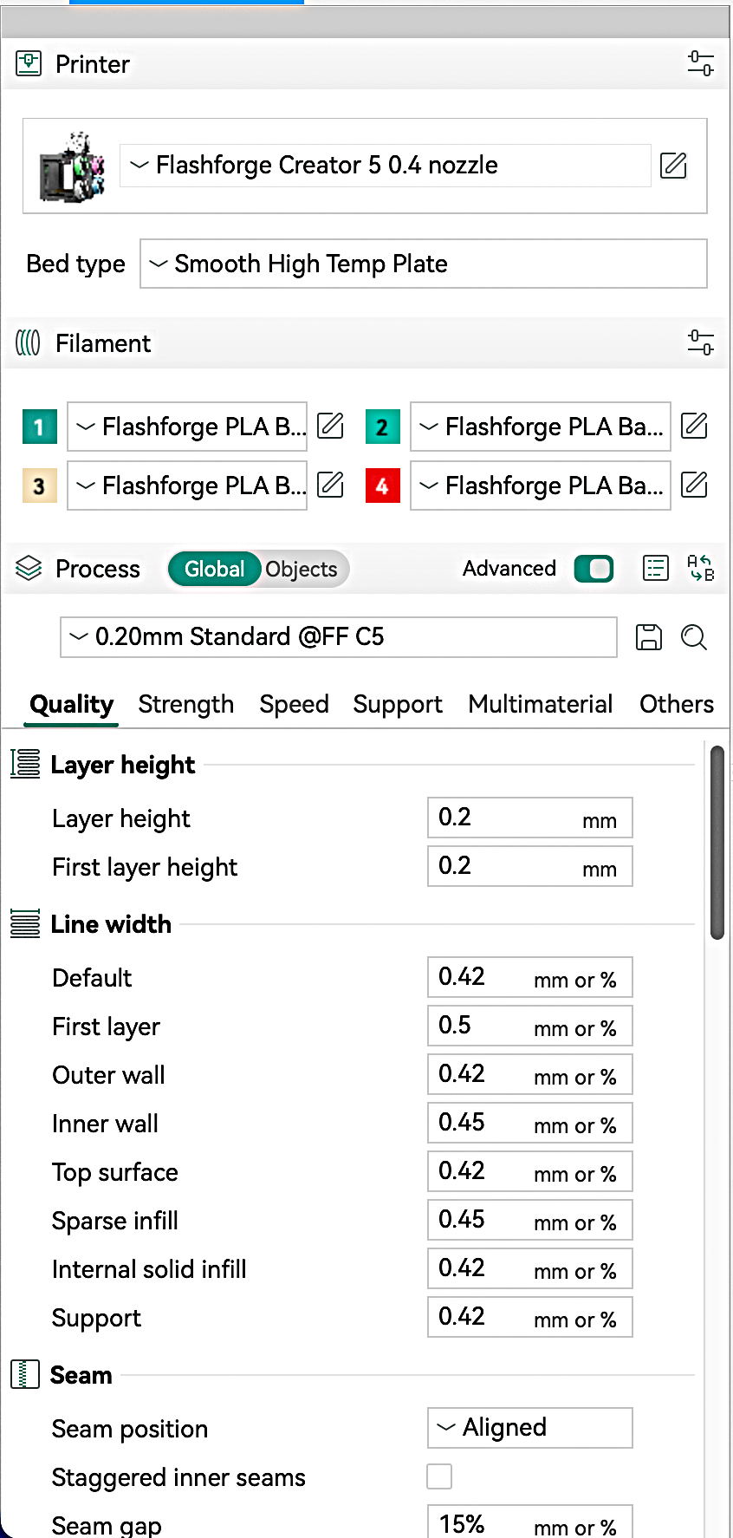The width and height of the screenshot is (733, 1538).
Task: Click the Seam gap input field
Action: coord(530,1522)
